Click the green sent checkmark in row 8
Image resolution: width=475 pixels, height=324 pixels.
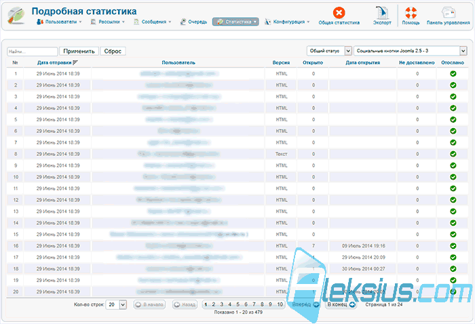(x=453, y=154)
